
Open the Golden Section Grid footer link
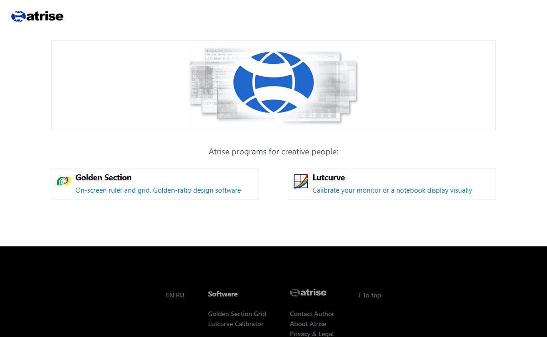pos(237,314)
